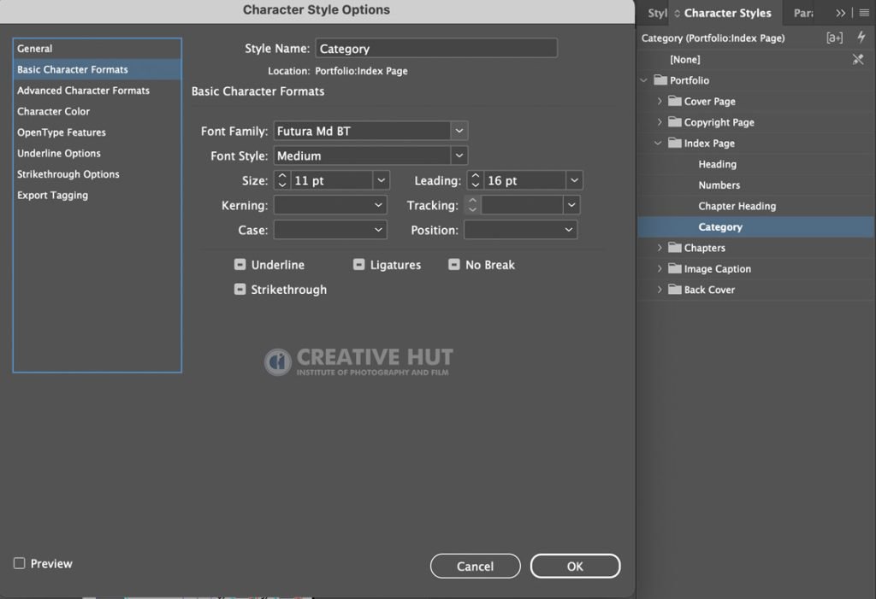This screenshot has width=876, height=599.
Task: Click the Back Cover folder icon
Action: [675, 289]
